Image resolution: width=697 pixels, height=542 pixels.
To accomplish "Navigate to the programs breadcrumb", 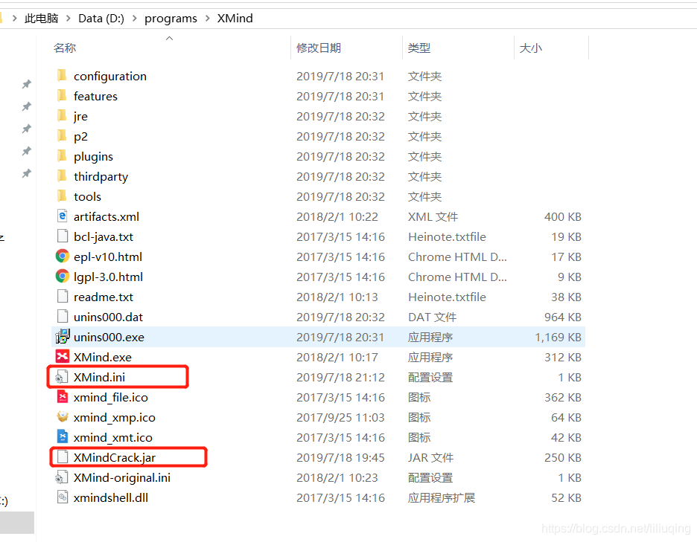I will (171, 19).
